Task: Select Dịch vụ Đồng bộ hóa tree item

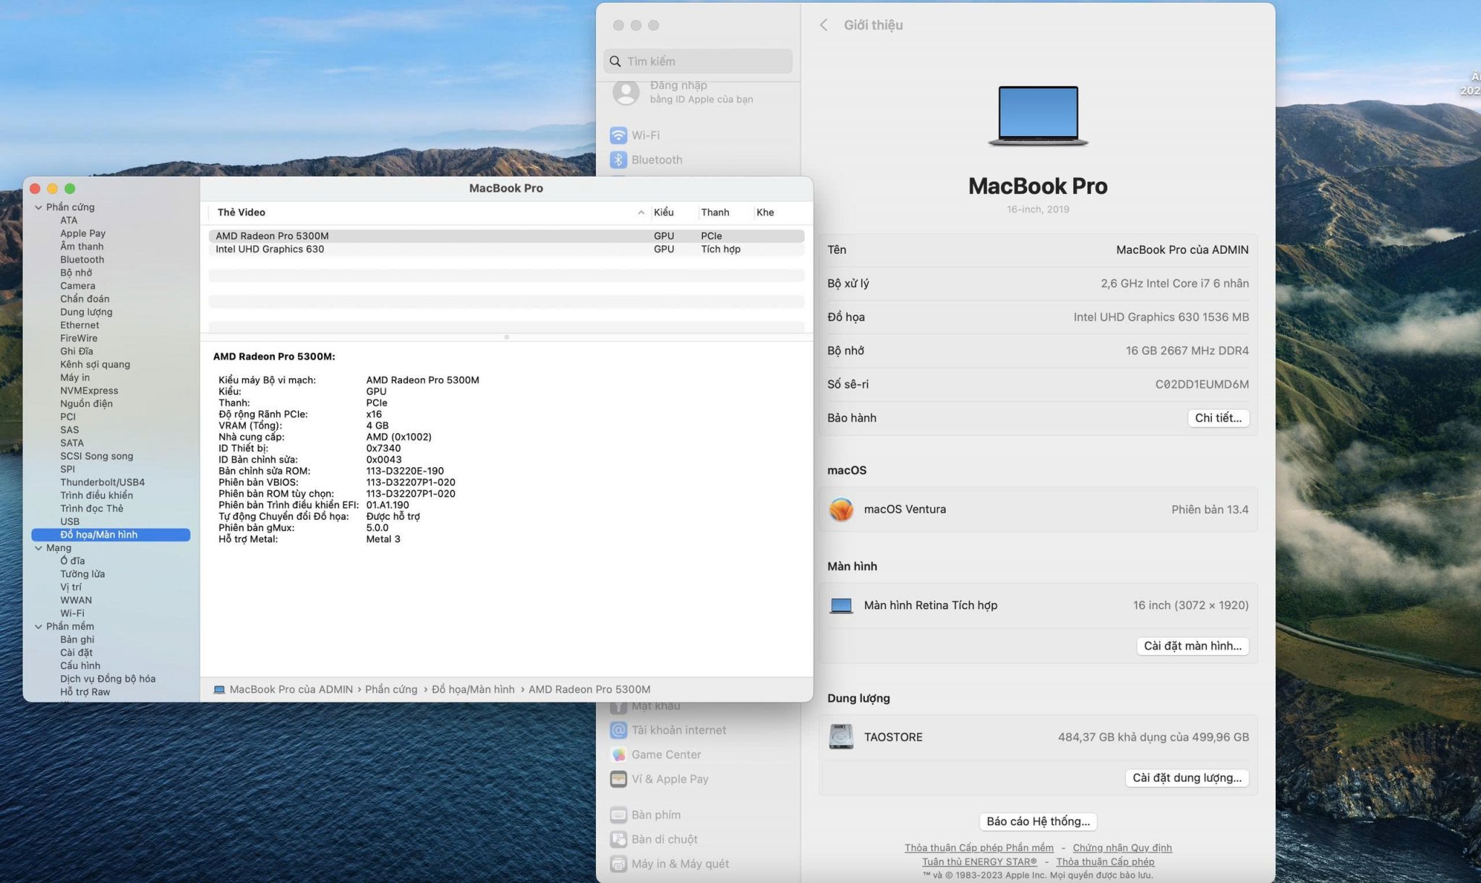Action: coord(108,679)
